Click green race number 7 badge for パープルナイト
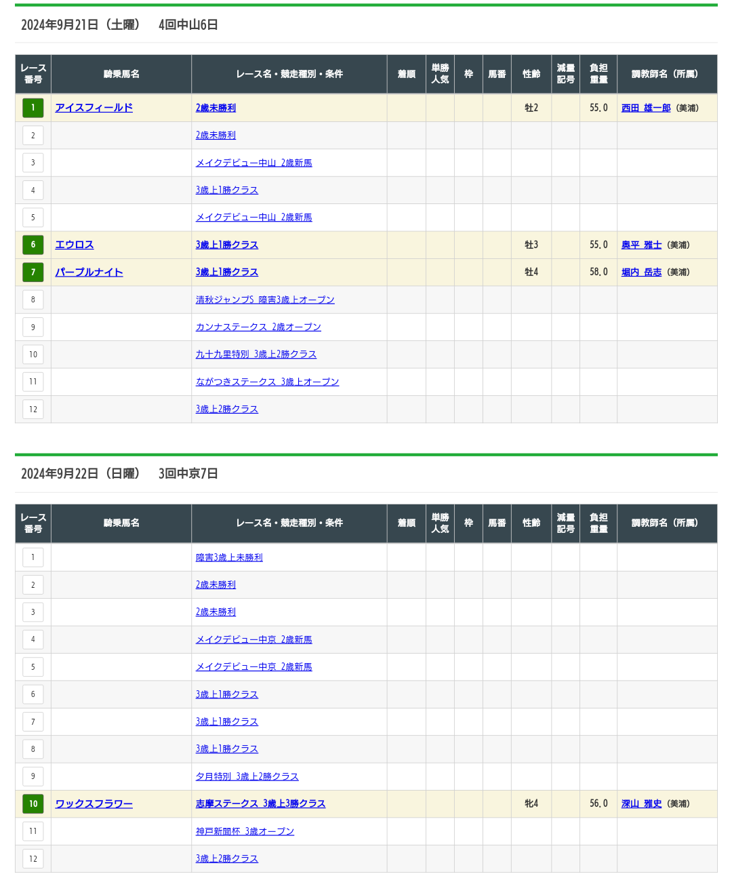 pos(33,272)
